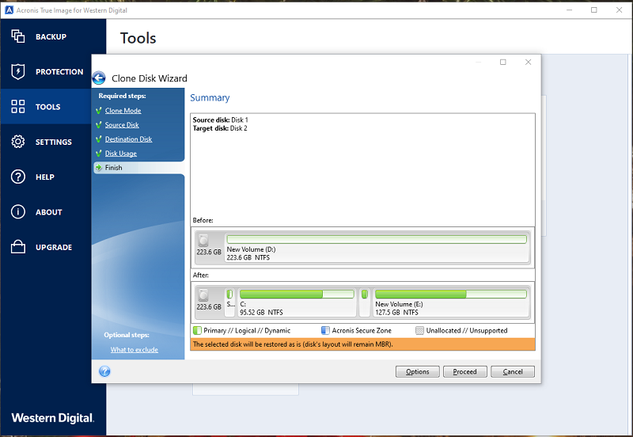Close the Clone Disk Wizard dialog
The image size is (633, 437).
coord(528,63)
